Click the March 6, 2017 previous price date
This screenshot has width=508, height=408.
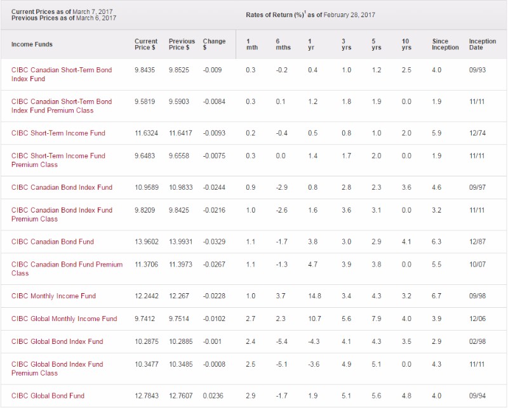pyautogui.click(x=96, y=18)
